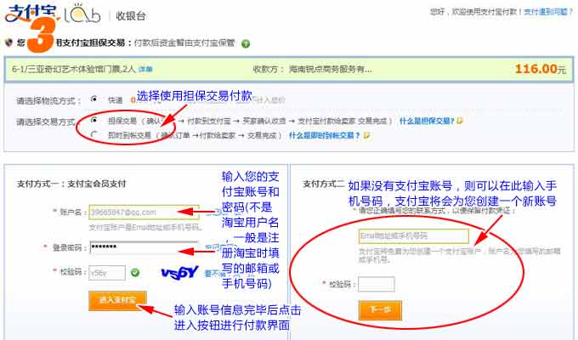The image size is (578, 340).
Task: Click the green help icon after 支付宝保管
Action: (245, 42)
